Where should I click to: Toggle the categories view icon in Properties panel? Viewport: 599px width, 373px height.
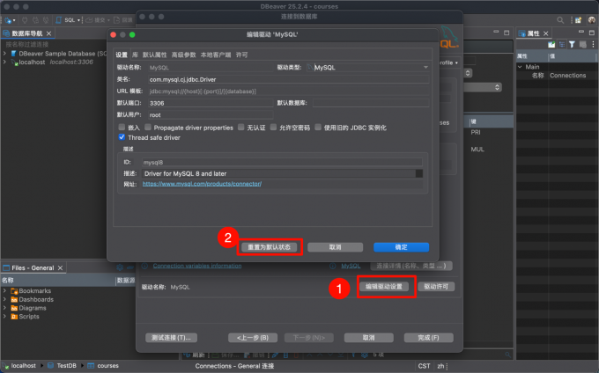tap(562, 45)
